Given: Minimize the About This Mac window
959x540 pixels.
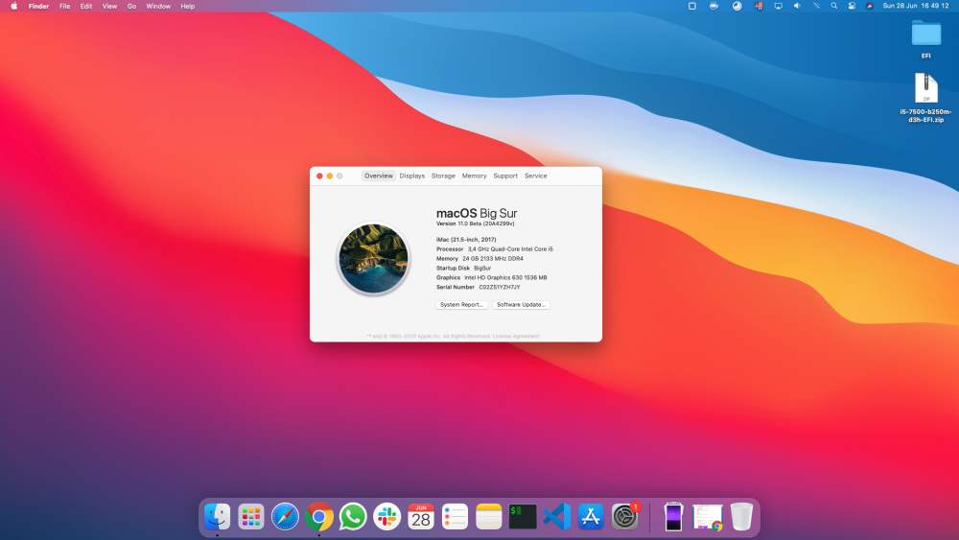Looking at the screenshot, I should click(x=330, y=176).
